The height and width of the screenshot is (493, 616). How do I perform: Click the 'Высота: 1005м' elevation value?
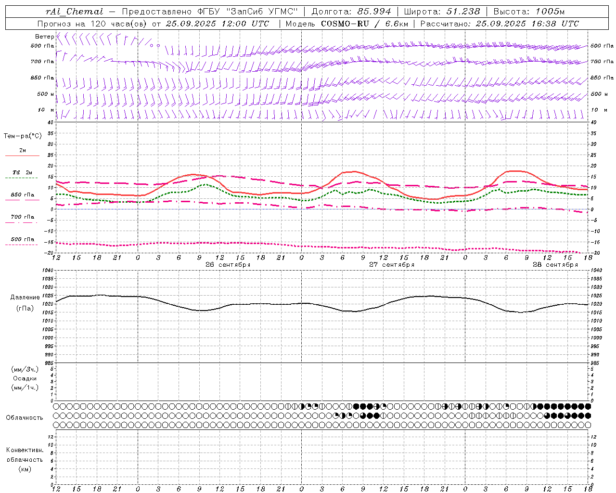(x=529, y=12)
